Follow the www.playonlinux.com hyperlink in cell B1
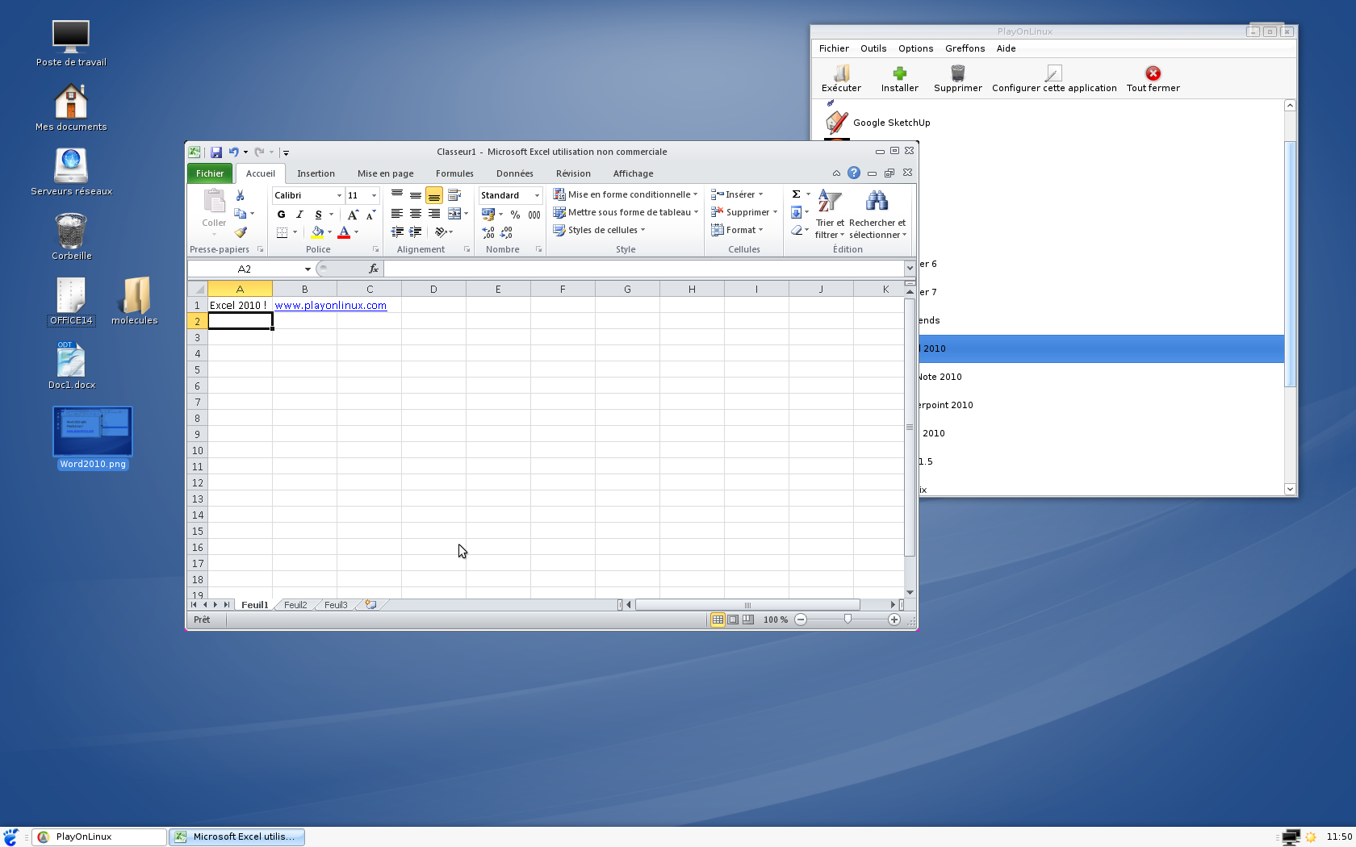Image resolution: width=1356 pixels, height=847 pixels. pyautogui.click(x=330, y=306)
